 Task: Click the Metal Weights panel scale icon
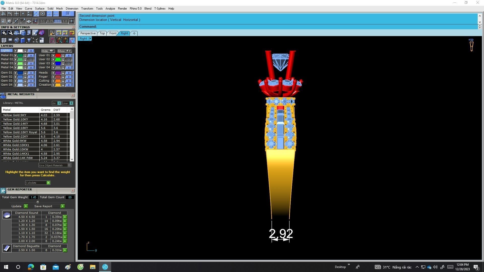point(3,95)
